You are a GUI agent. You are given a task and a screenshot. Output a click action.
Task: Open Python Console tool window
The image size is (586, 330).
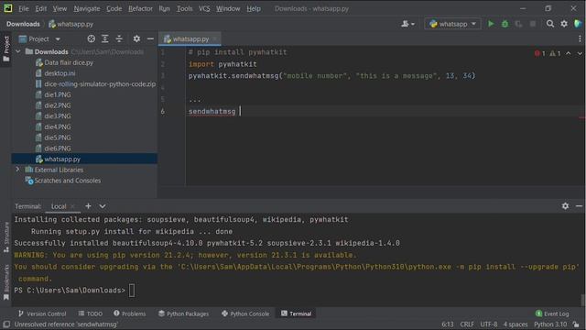(x=245, y=313)
